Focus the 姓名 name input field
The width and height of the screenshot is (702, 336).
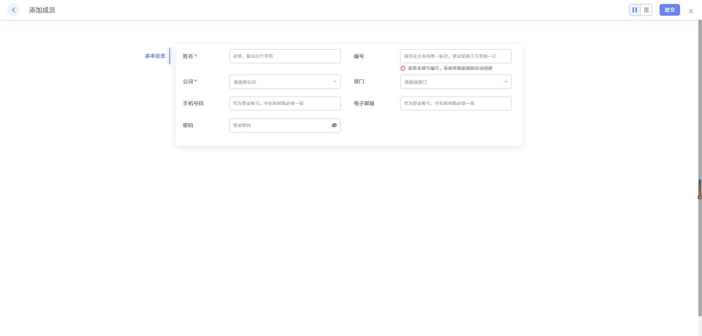pos(285,56)
